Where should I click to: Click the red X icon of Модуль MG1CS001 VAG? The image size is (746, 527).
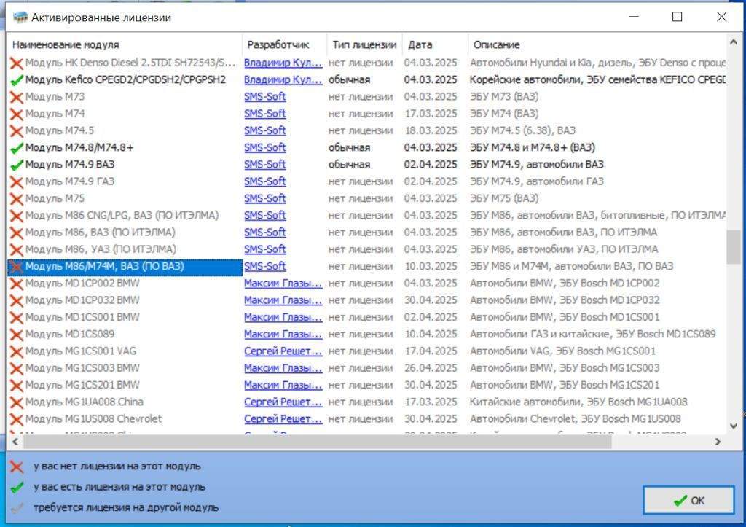tap(17, 351)
